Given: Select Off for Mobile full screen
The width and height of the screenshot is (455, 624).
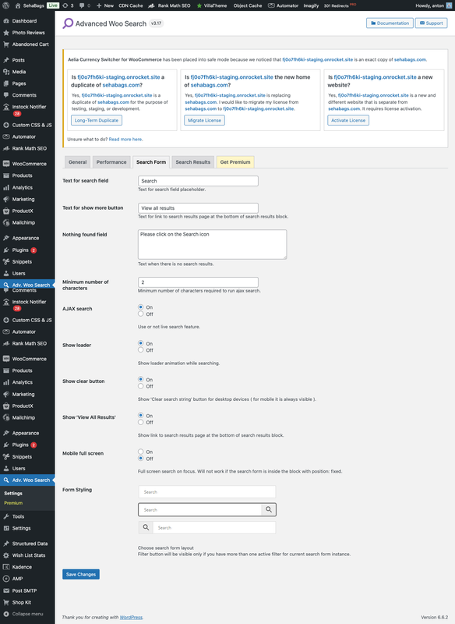Looking at the screenshot, I should (141, 459).
